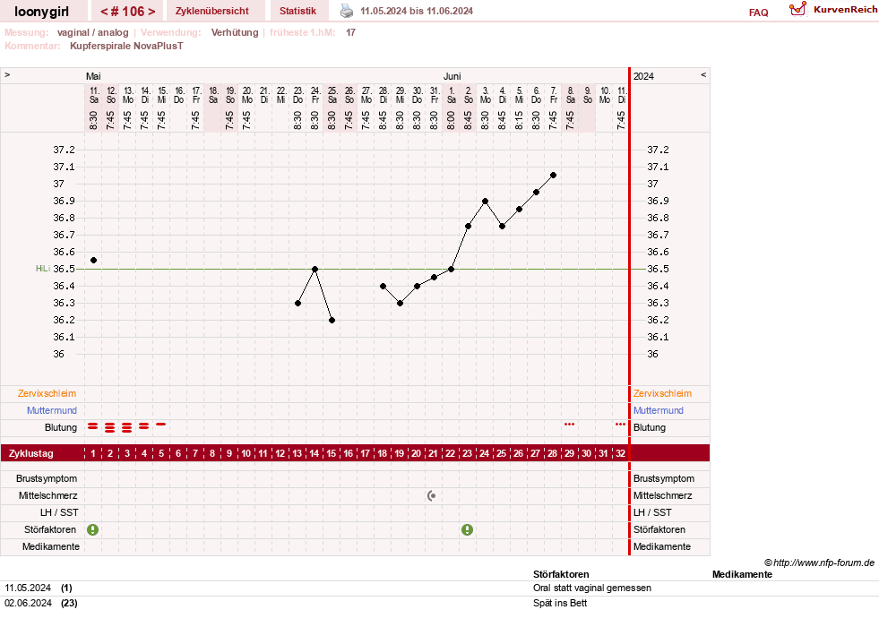Click the left Zervixschleim row label
Screen dimensions: 879x627
47,393
